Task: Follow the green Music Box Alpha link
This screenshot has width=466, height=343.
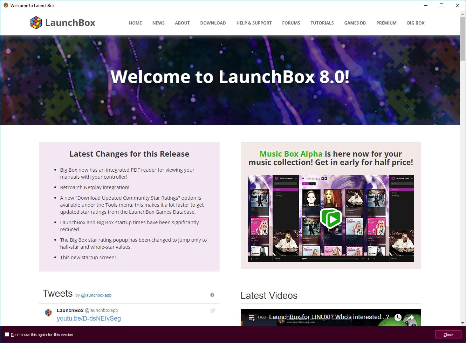Action: (291, 154)
